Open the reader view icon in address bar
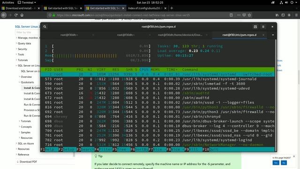The width and height of the screenshot is (300, 169). click(231, 15)
